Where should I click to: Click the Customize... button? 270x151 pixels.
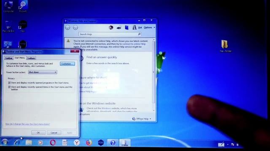click(67, 64)
